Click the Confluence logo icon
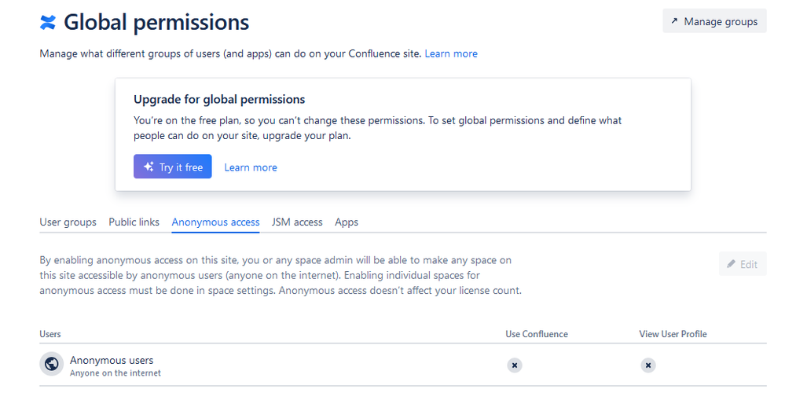This screenshot has width=785, height=411. click(48, 23)
